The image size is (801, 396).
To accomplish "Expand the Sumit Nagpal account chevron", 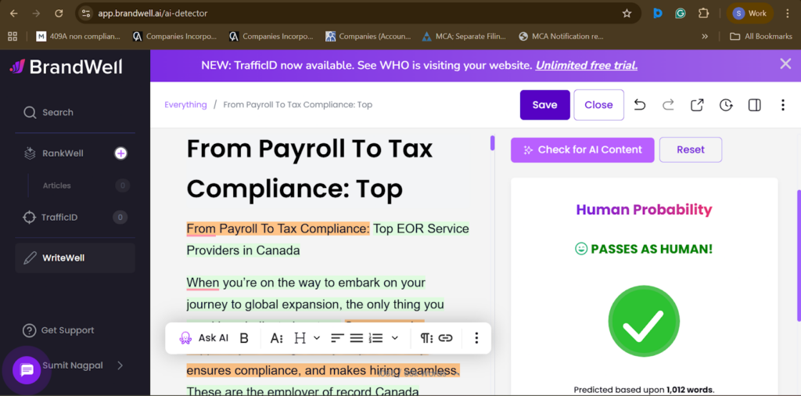I will pos(120,365).
